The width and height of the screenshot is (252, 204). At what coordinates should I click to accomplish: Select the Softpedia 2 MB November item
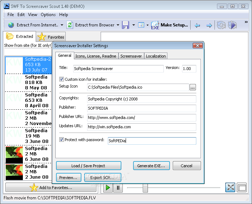click(29, 118)
